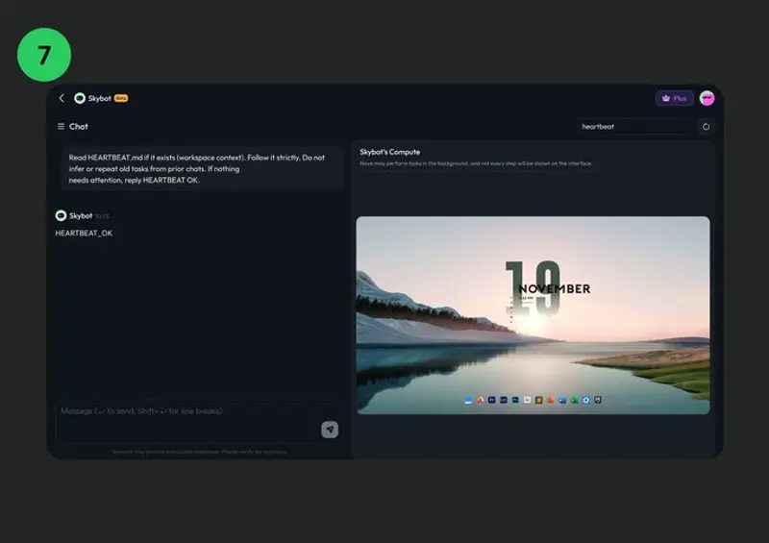The image size is (769, 543).
Task: Select the HEARTBEAT_OK reply text
Action: click(84, 233)
